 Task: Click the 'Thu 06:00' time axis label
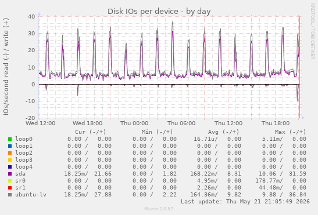coord(181,123)
